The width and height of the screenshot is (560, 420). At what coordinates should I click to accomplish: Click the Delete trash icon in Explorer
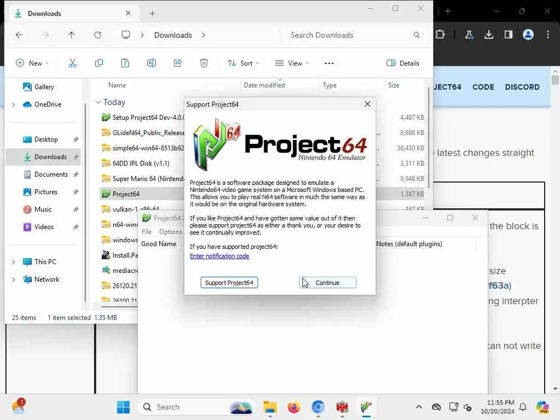(x=204, y=63)
